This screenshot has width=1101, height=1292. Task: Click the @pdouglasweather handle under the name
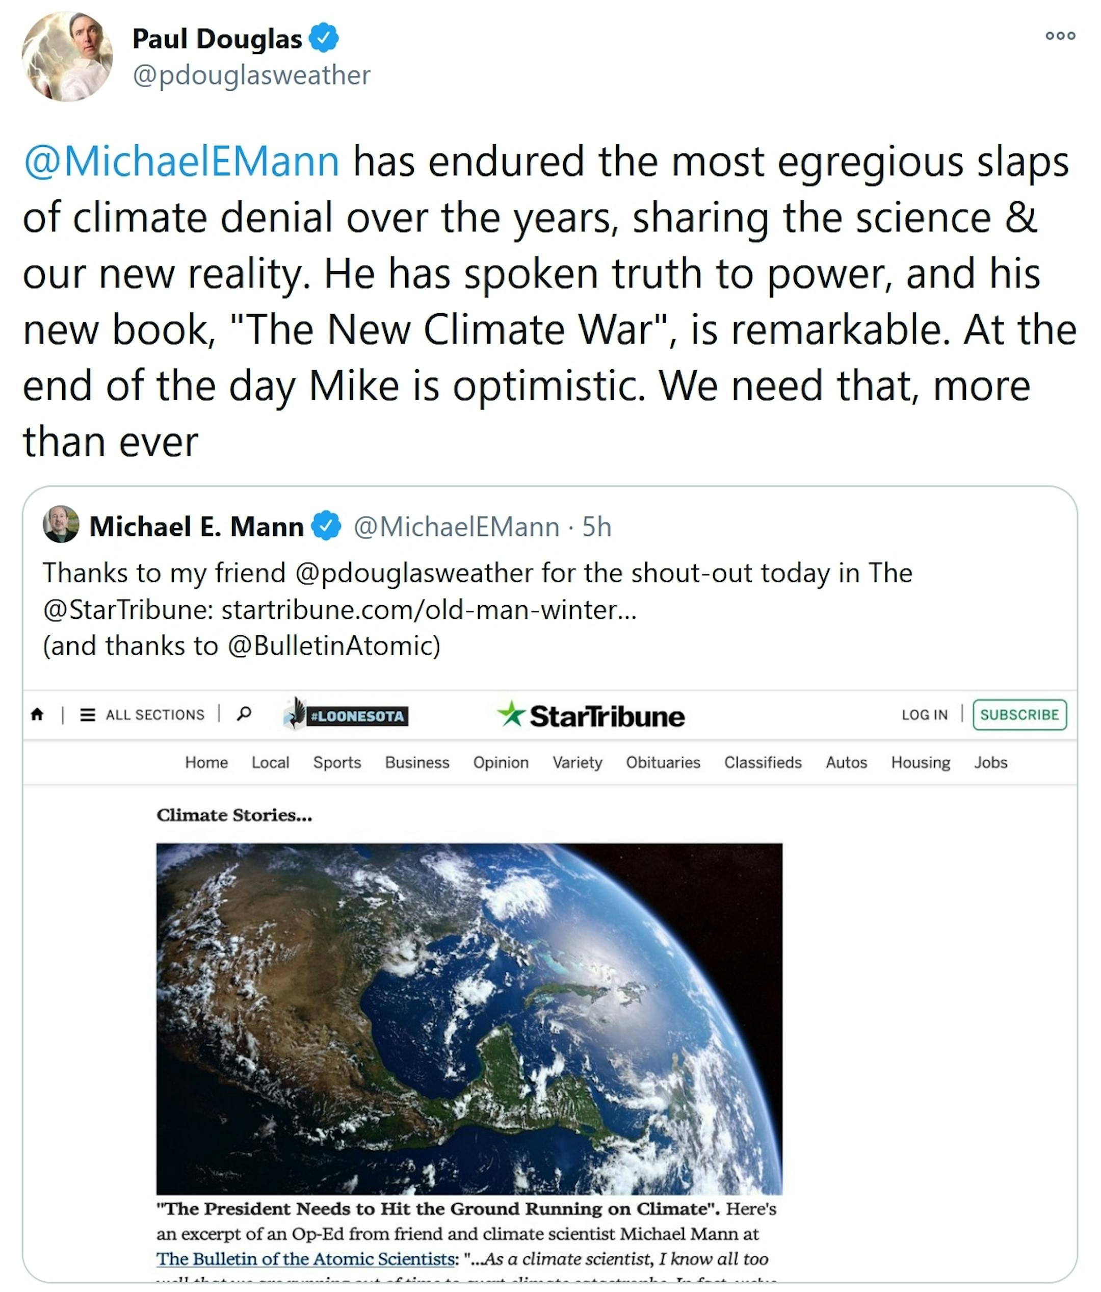(x=251, y=75)
